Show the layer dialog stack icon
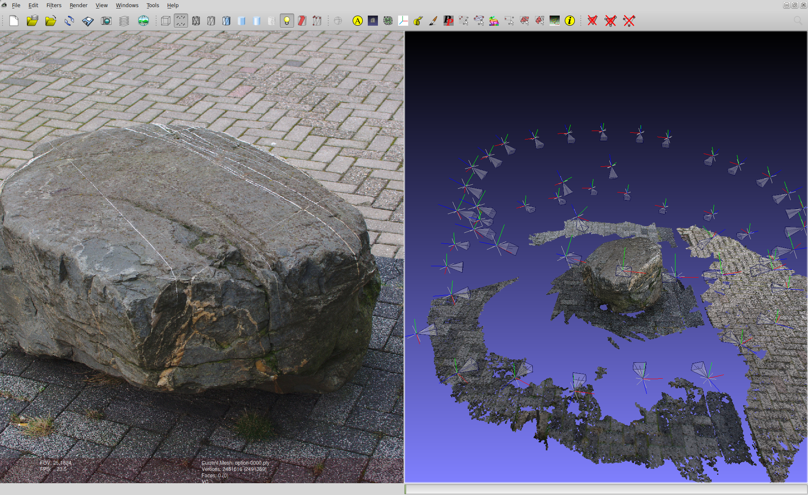 pyautogui.click(x=124, y=21)
